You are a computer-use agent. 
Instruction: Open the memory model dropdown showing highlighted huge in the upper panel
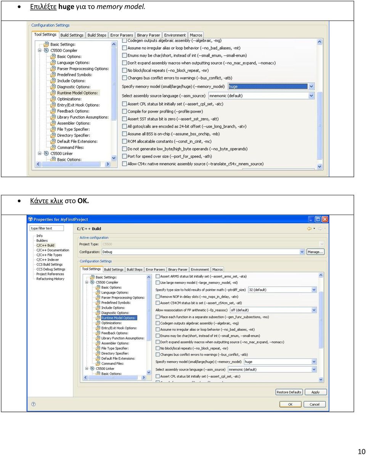(x=311, y=87)
